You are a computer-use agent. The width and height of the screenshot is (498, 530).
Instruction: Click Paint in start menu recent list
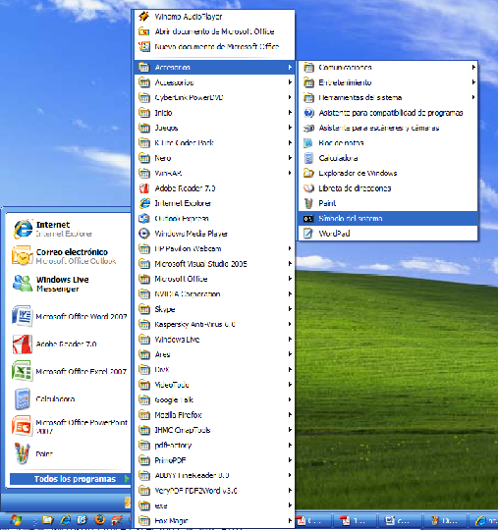pos(70,453)
